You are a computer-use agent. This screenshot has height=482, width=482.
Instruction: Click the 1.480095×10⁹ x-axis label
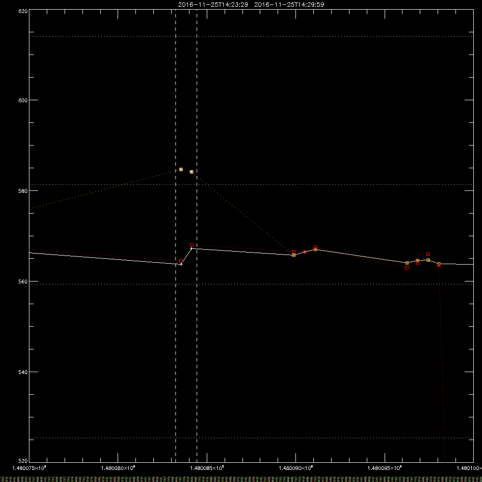pos(385,468)
